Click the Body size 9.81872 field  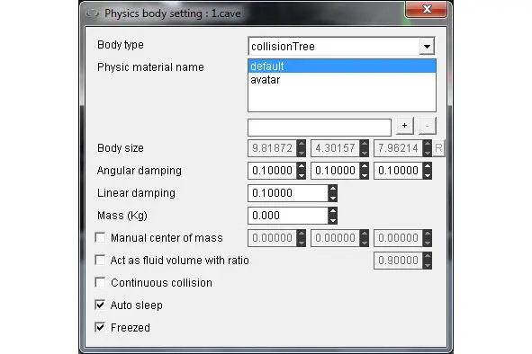(x=273, y=148)
